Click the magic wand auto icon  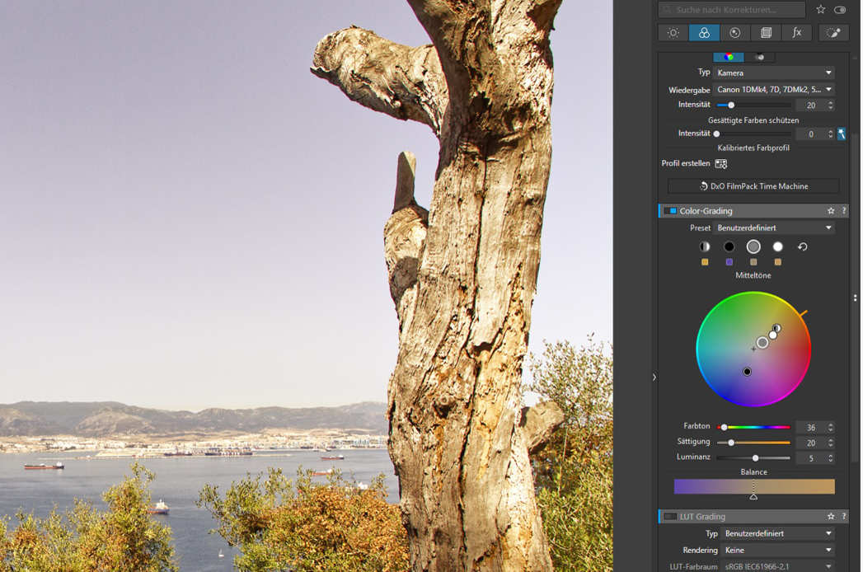point(842,134)
